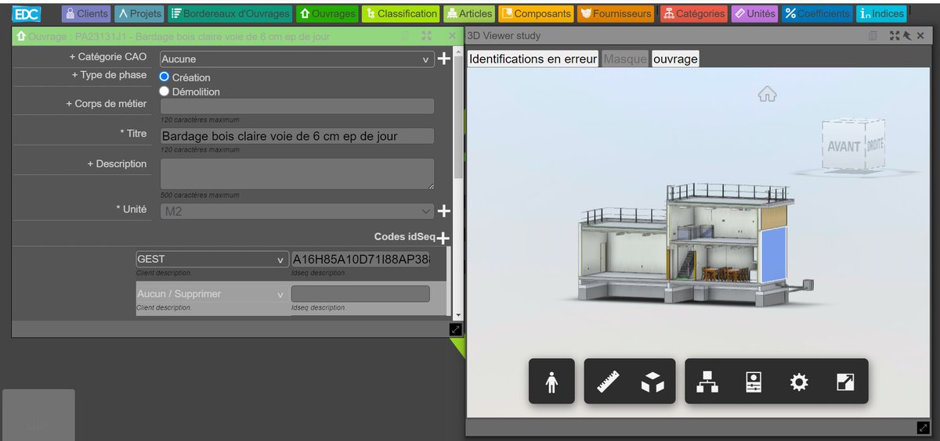The image size is (940, 441).
Task: Add a new Catégorie CAO with plus icon
Action: pyautogui.click(x=443, y=59)
